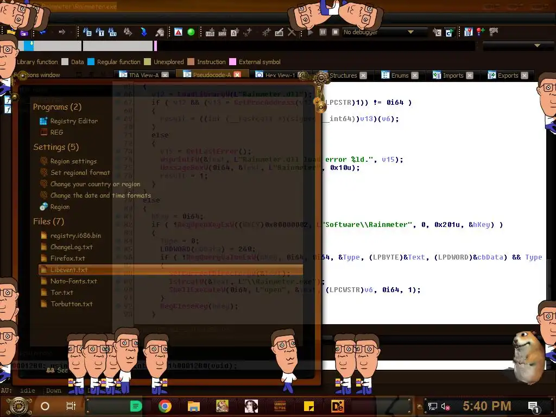Open the notification center icon

[534, 407]
